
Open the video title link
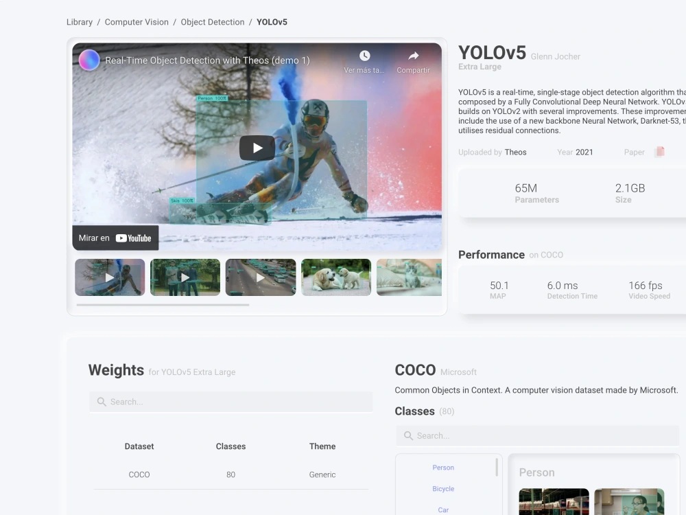tap(207, 60)
